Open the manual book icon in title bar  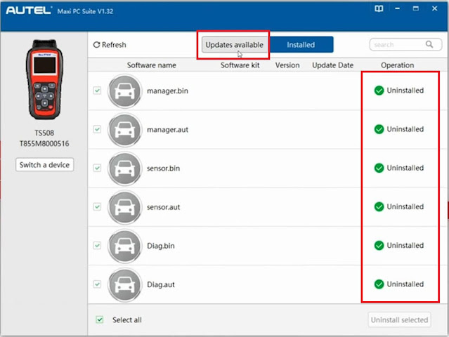point(379,8)
